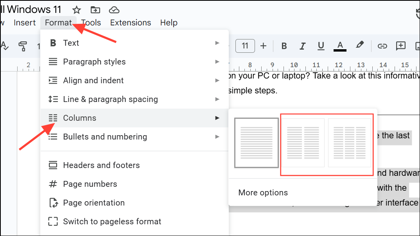Open the Insert menu
This screenshot has width=420, height=236.
pos(25,23)
